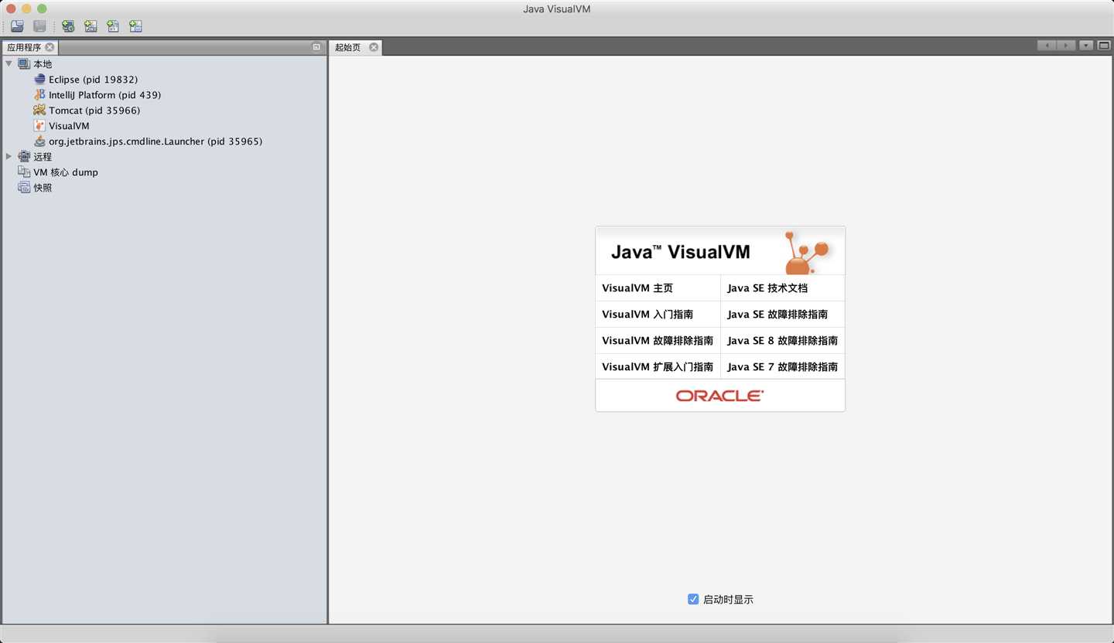Click the 远程 network icon
Image resolution: width=1114 pixels, height=643 pixels.
tap(24, 156)
